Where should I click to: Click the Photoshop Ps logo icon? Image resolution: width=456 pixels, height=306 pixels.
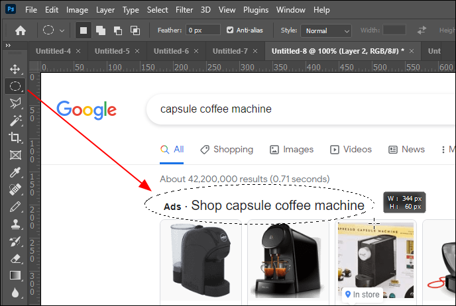(x=11, y=9)
